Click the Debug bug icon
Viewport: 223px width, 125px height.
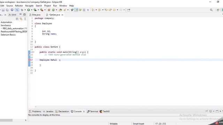(22, 10)
